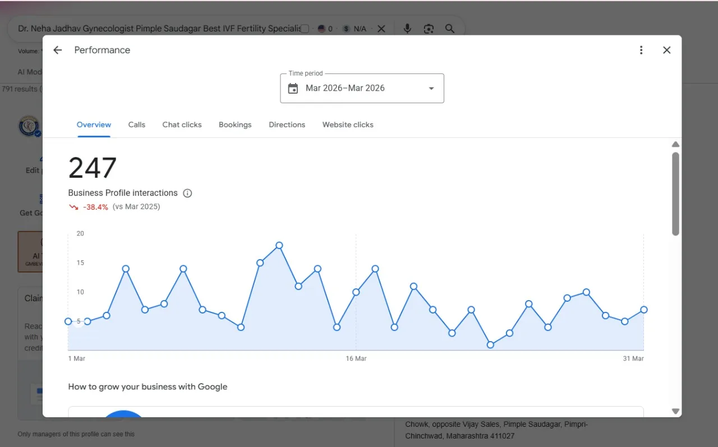Click the 247 interactions total

[x=93, y=168]
